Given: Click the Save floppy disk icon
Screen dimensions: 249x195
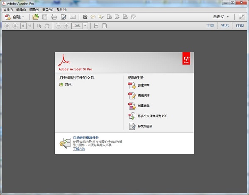Looking at the screenshot, I should point(45,17).
